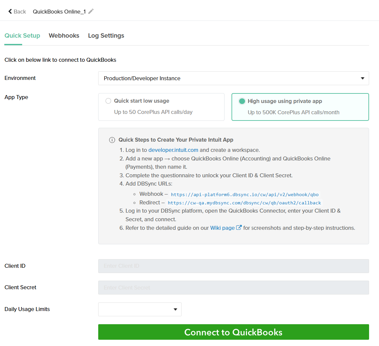
Task: Expand the Daily Usage Limits dropdown
Action: (x=140, y=309)
